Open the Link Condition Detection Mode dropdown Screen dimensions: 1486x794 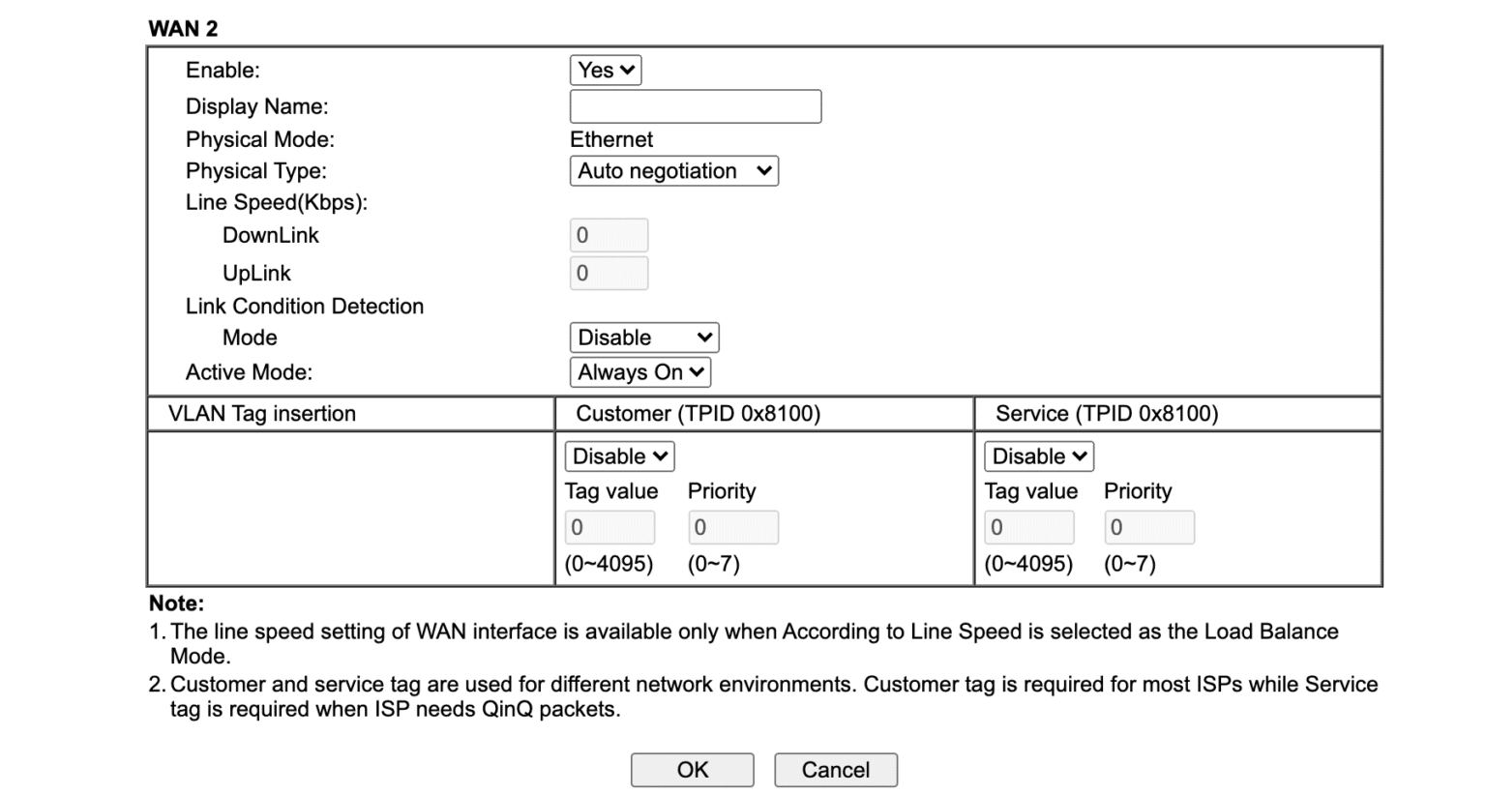pos(643,338)
